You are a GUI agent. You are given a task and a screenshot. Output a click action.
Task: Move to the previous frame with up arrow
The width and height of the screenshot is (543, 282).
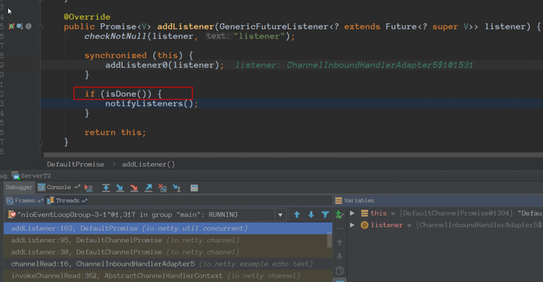coord(297,215)
